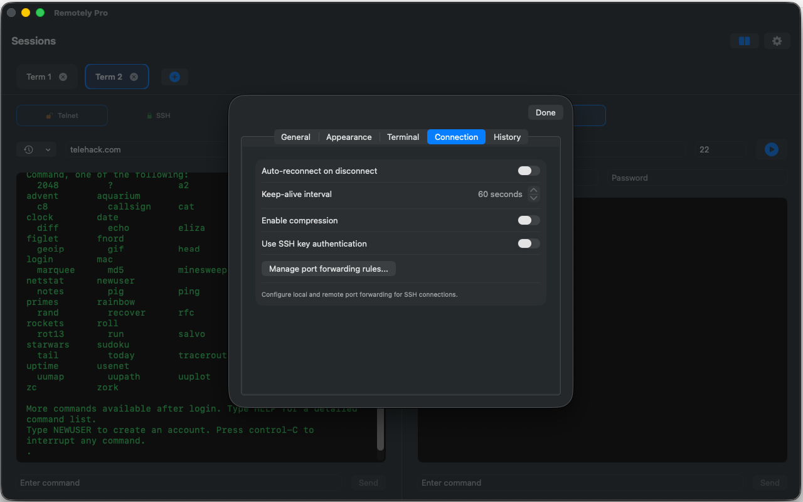Start connection with the play button
803x502 pixels.
pos(771,149)
